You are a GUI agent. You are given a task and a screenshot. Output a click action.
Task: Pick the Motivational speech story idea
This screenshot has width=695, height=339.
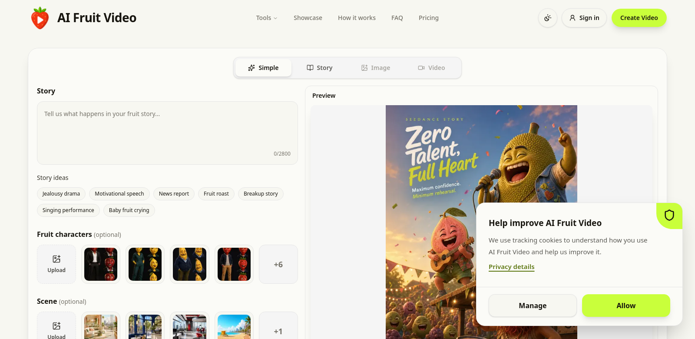119,194
